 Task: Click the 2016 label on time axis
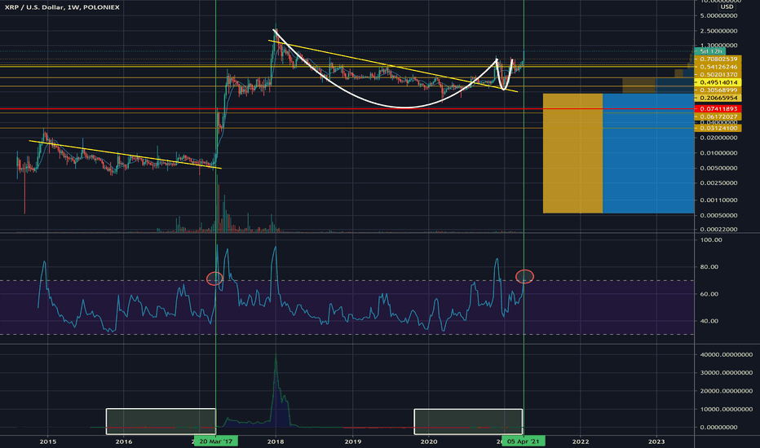[x=124, y=441]
